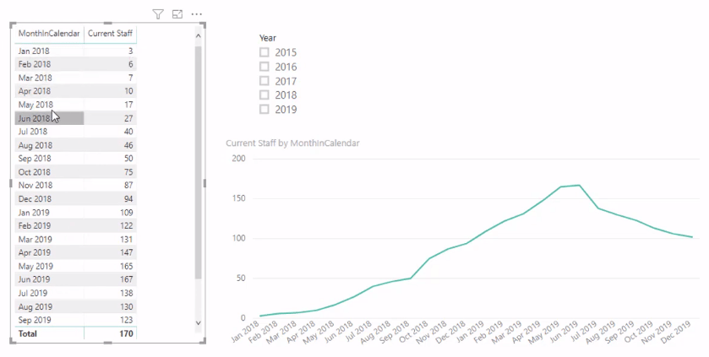Select the Jul 2018 row
The width and height of the screenshot is (709, 357).
(x=75, y=132)
